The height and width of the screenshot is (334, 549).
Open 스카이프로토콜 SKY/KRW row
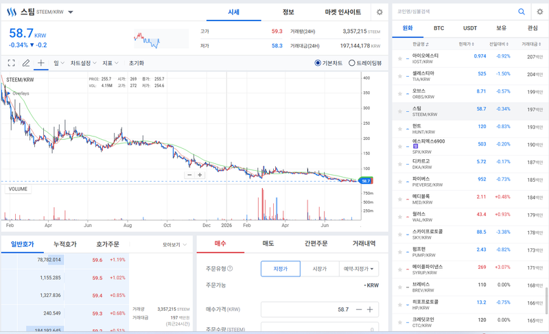[x=470, y=235]
